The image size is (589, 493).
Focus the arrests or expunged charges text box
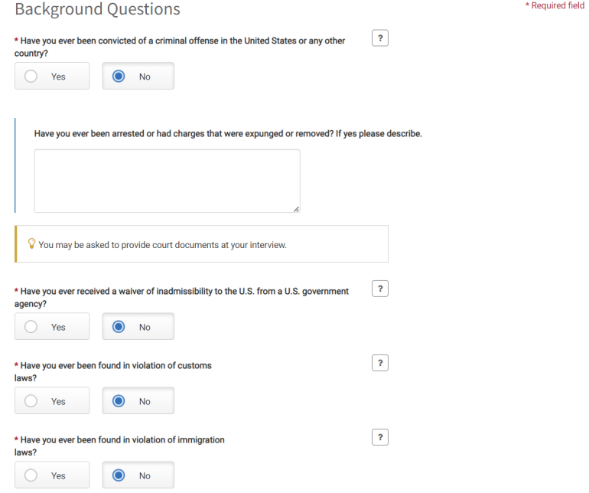click(x=167, y=181)
